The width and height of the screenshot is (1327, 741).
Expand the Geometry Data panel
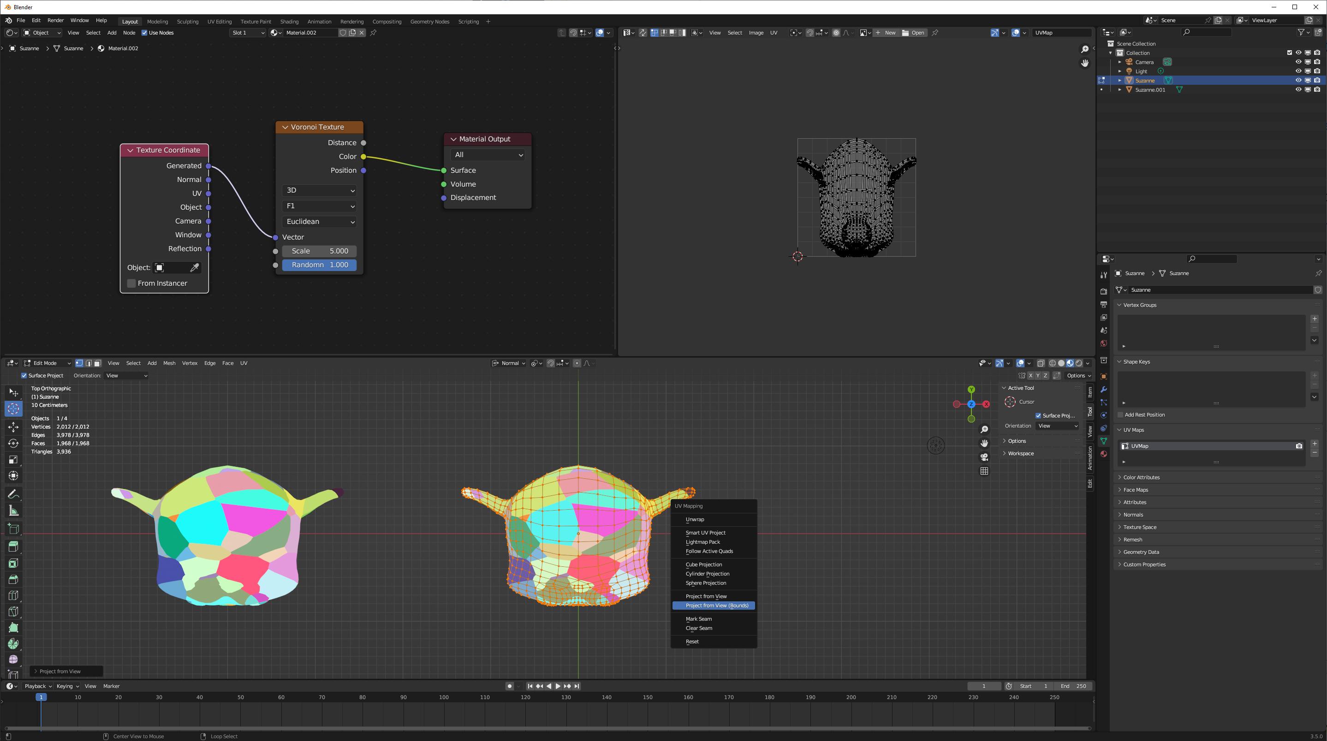tap(1141, 552)
